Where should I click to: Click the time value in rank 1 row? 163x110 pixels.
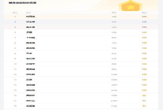tap(114, 17)
